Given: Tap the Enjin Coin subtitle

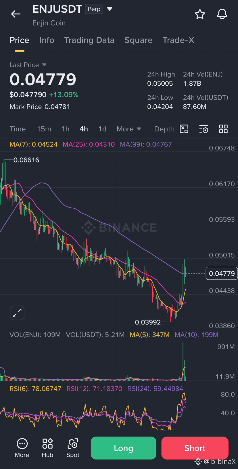Looking at the screenshot, I should [x=49, y=23].
